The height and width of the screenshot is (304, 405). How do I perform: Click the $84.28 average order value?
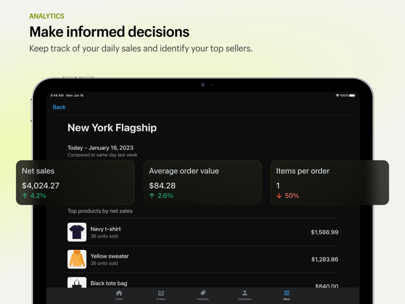[x=162, y=186]
